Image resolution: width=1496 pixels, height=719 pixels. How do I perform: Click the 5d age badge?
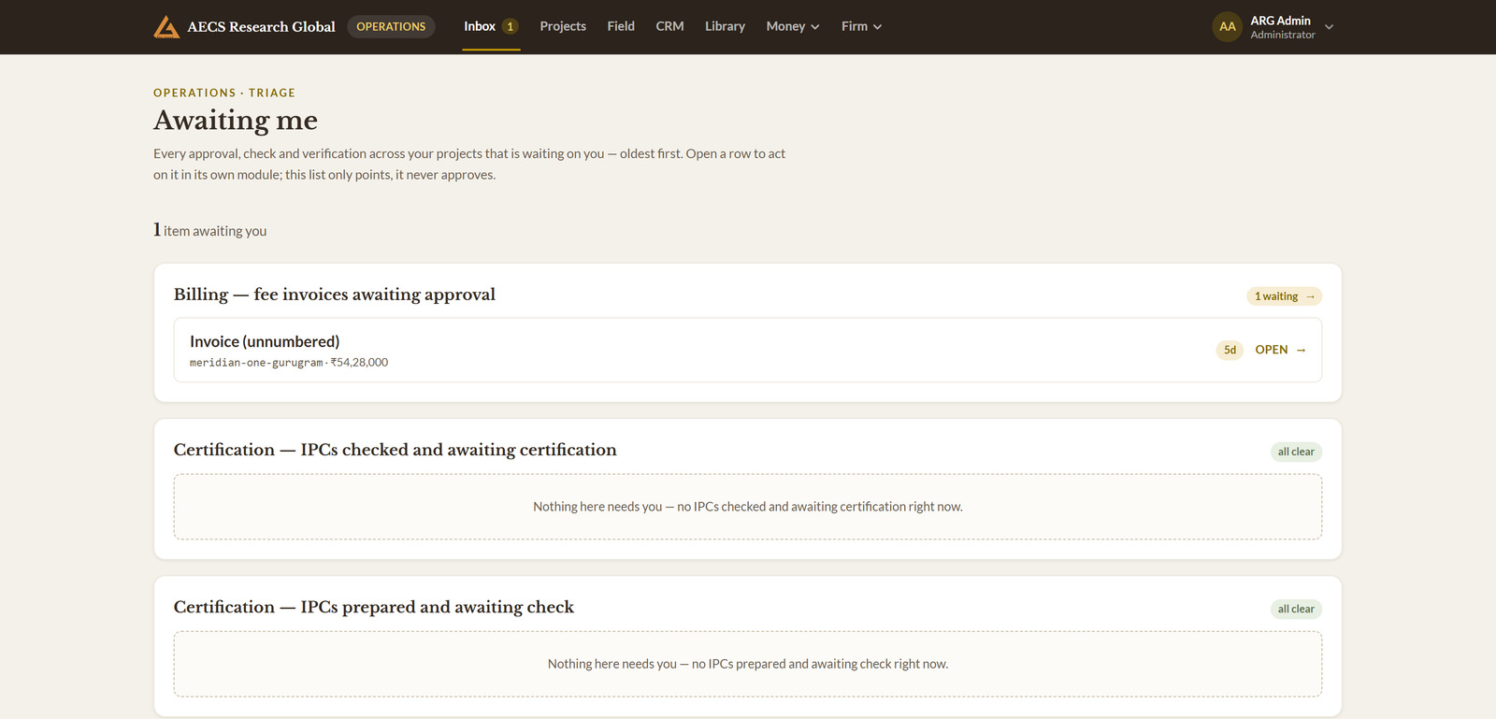tap(1230, 350)
